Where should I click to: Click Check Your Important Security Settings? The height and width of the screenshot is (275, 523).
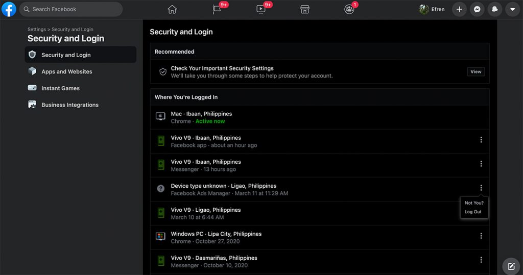click(222, 68)
